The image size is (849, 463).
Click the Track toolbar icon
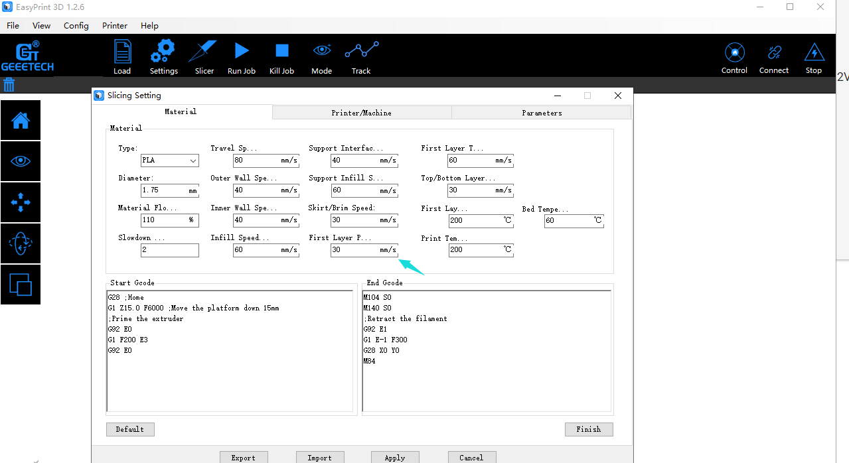coord(361,50)
